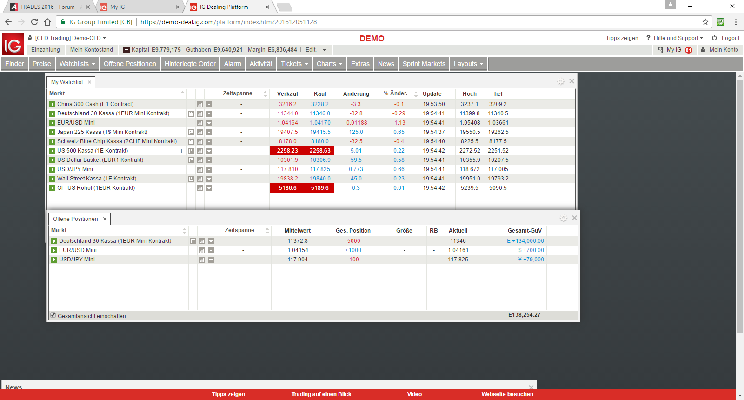This screenshot has width=744, height=400.
Task: Open news icon for Deutschland 30 Kassa watchlist row
Action: coord(191,113)
